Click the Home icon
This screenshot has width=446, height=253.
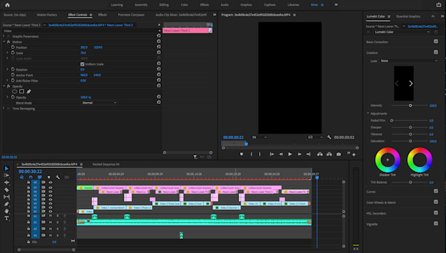click(x=7, y=5)
